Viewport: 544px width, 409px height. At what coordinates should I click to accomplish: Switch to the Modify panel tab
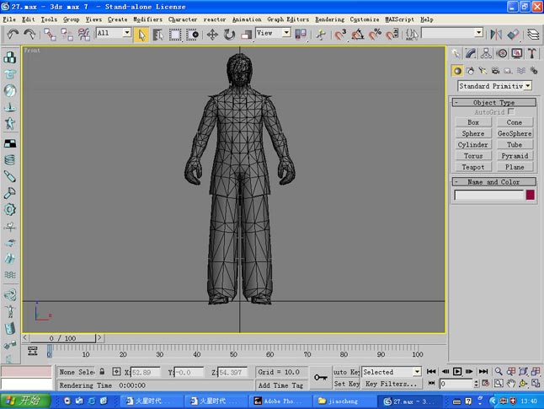(471, 53)
